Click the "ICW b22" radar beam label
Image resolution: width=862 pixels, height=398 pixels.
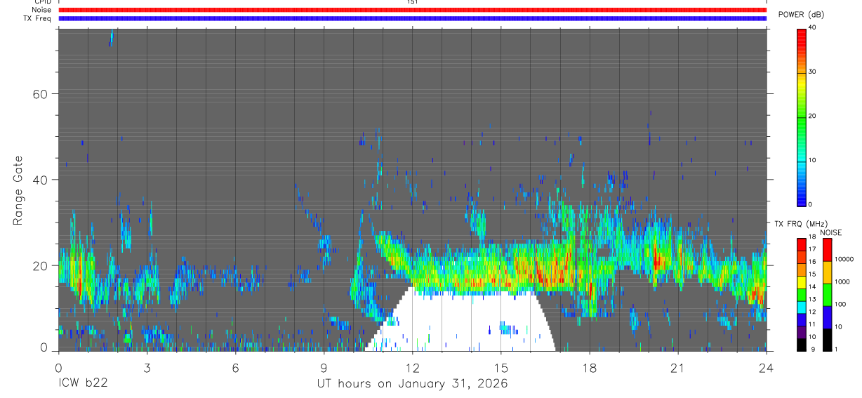(83, 384)
